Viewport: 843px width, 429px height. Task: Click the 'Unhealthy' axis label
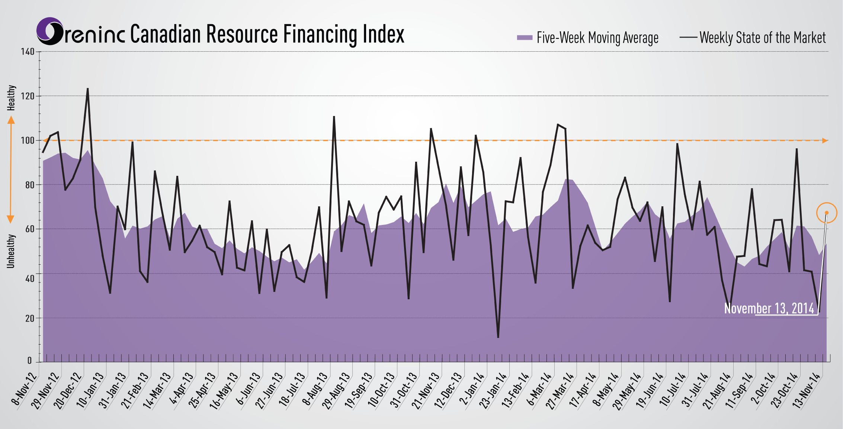(11, 251)
